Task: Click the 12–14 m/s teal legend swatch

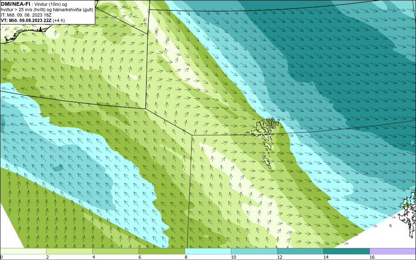Action: pyautogui.click(x=300, y=251)
